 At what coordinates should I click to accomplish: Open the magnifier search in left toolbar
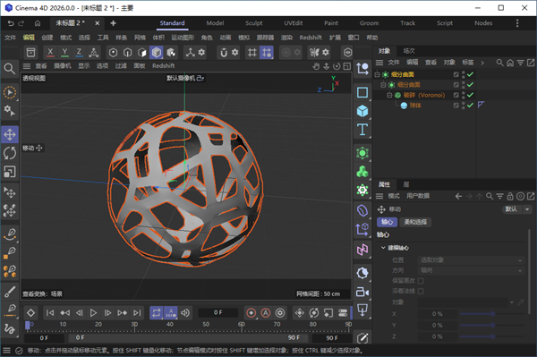pyautogui.click(x=10, y=69)
